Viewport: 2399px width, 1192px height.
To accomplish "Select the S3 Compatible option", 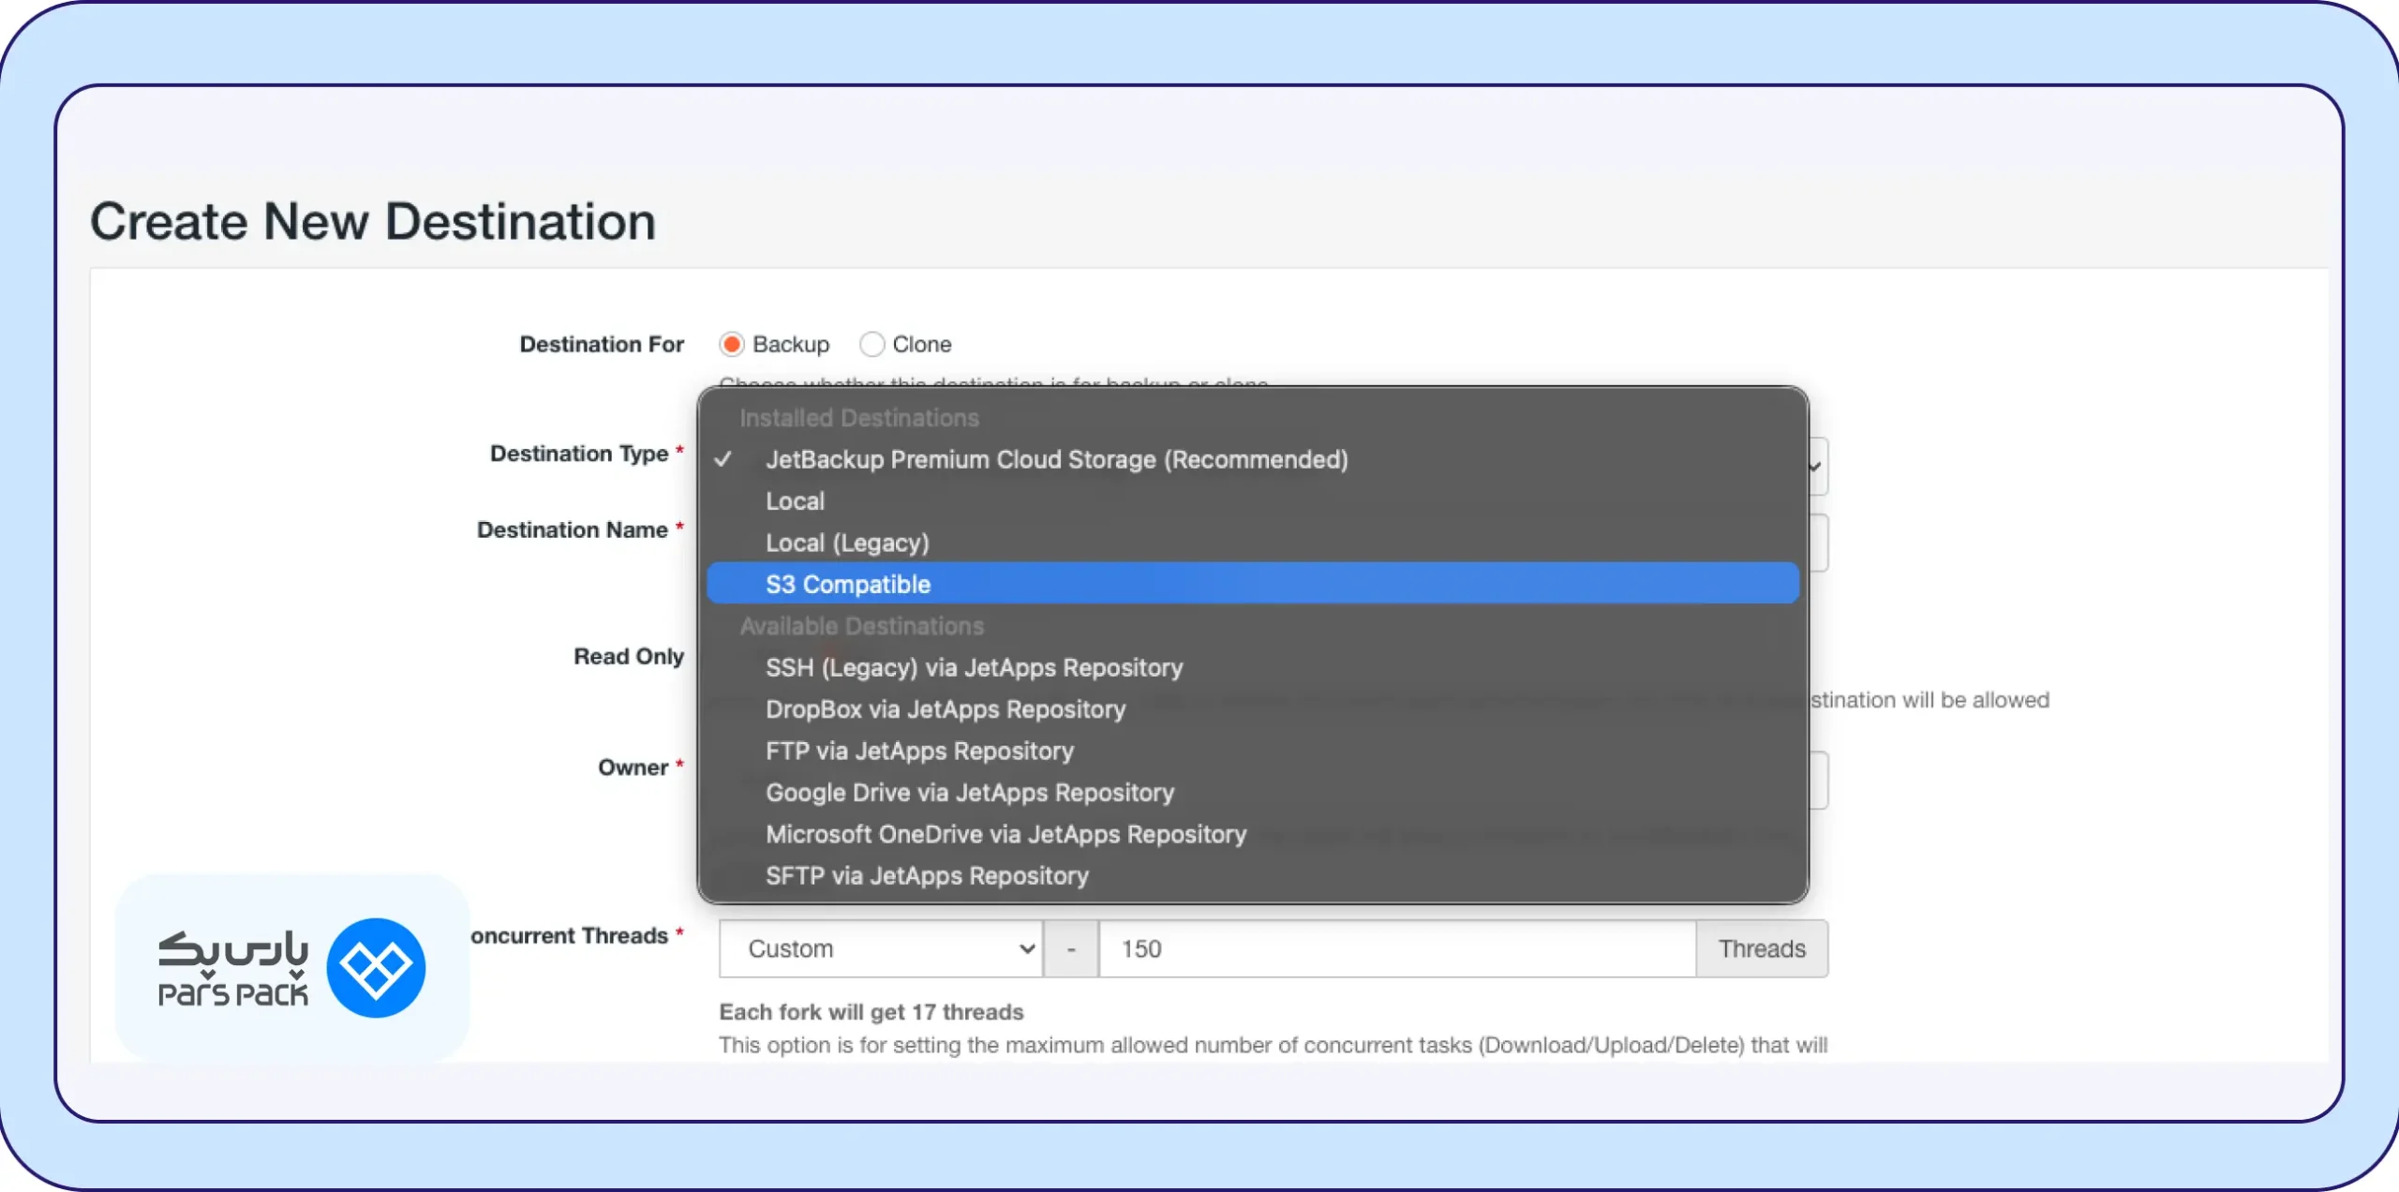I will tap(1252, 584).
